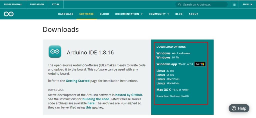The height and width of the screenshot is (118, 256).
Task: Click the SOURCE CODE label
Action: pyautogui.click(x=56, y=90)
